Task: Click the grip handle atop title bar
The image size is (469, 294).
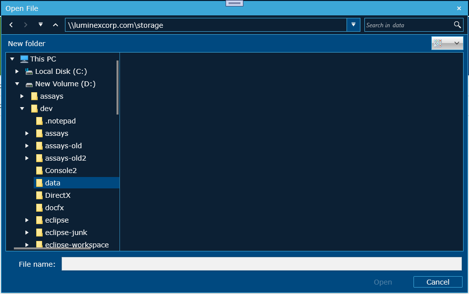Action: [234, 3]
